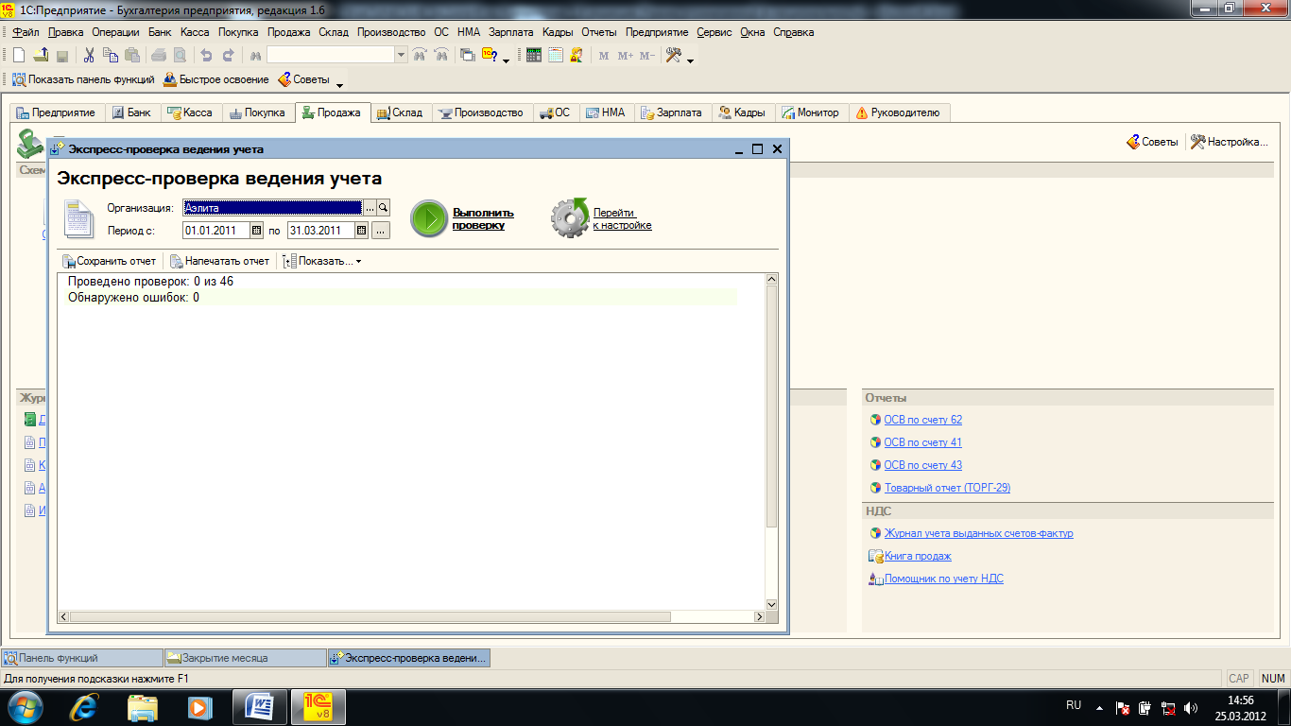This screenshot has height=726, width=1291.
Task: Open Товарный отчет (ТОРГ-29) link
Action: (947, 488)
